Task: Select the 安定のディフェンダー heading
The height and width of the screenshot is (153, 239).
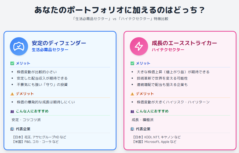Action: (59, 43)
